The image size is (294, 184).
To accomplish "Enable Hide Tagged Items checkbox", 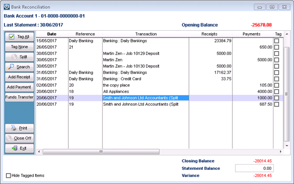I will (x=8, y=176).
